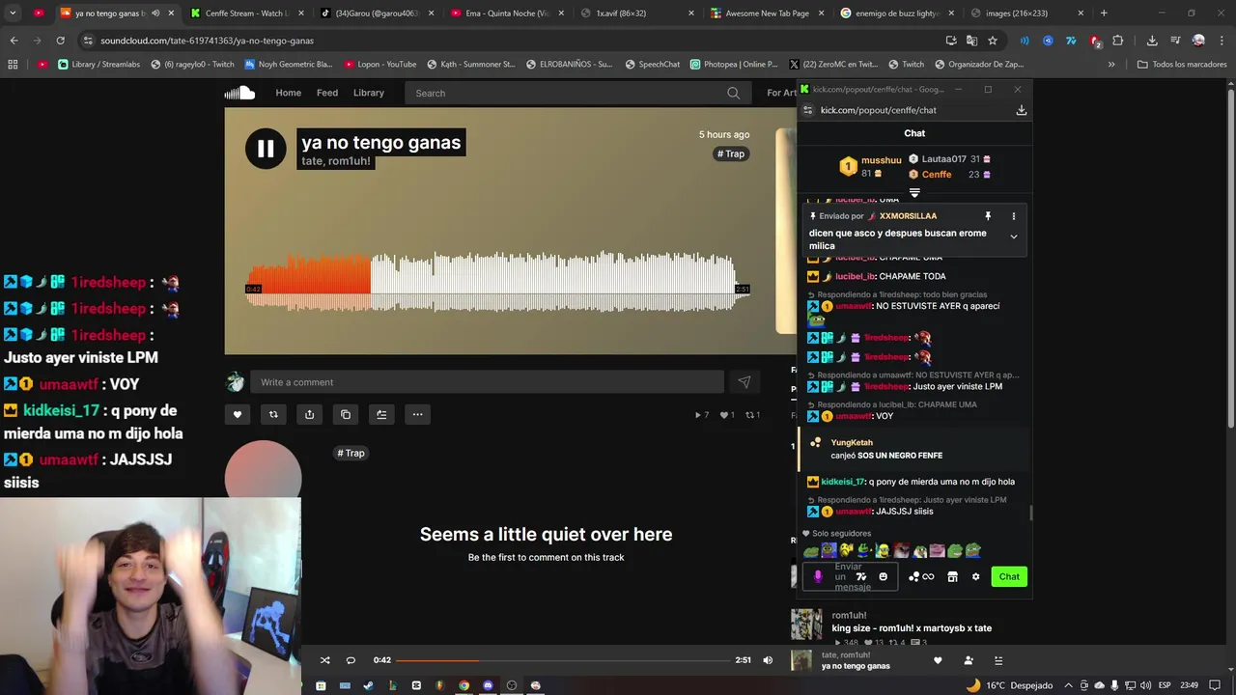Open the tab search dropdown arrow
This screenshot has height=695, width=1236.
click(13, 14)
